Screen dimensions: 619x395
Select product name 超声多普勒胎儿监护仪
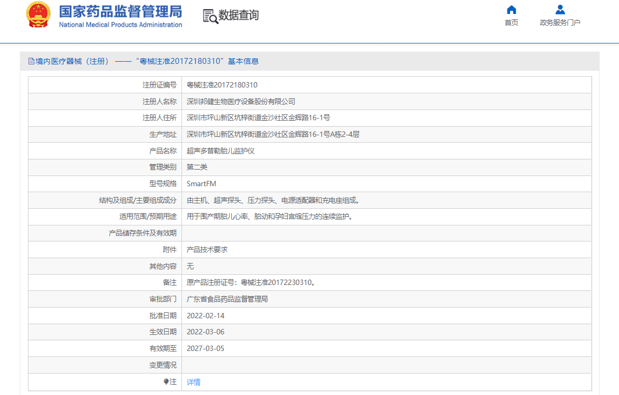(220, 151)
